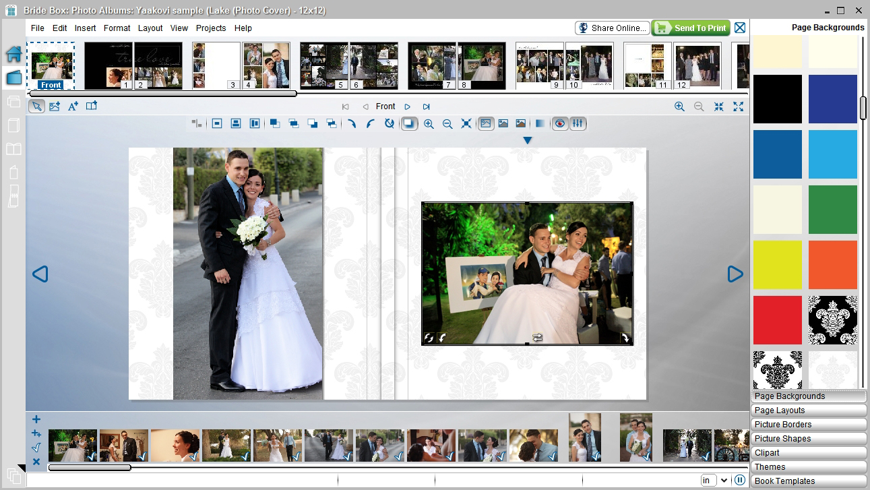Image resolution: width=870 pixels, height=490 pixels.
Task: Click the bring to front toolbar icon
Action: coord(275,123)
